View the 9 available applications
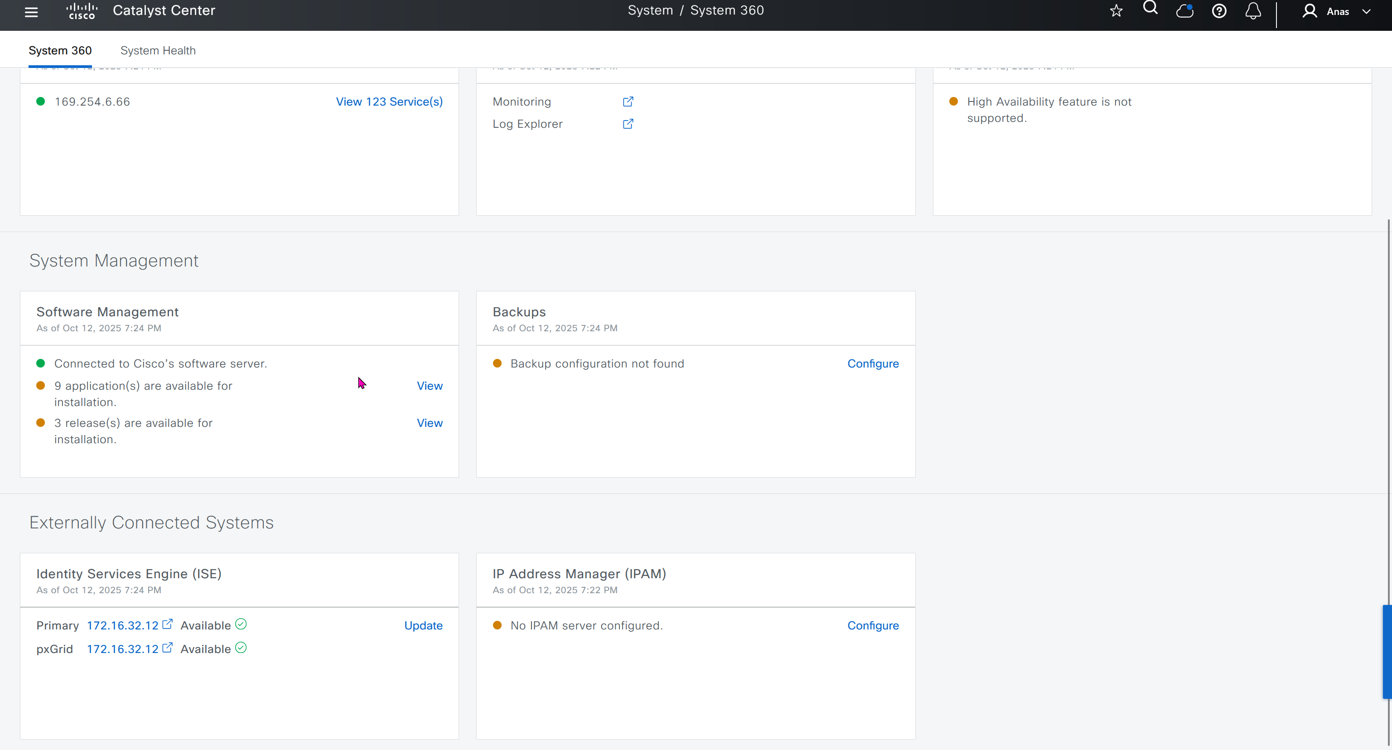The height and width of the screenshot is (750, 1392). click(x=429, y=386)
